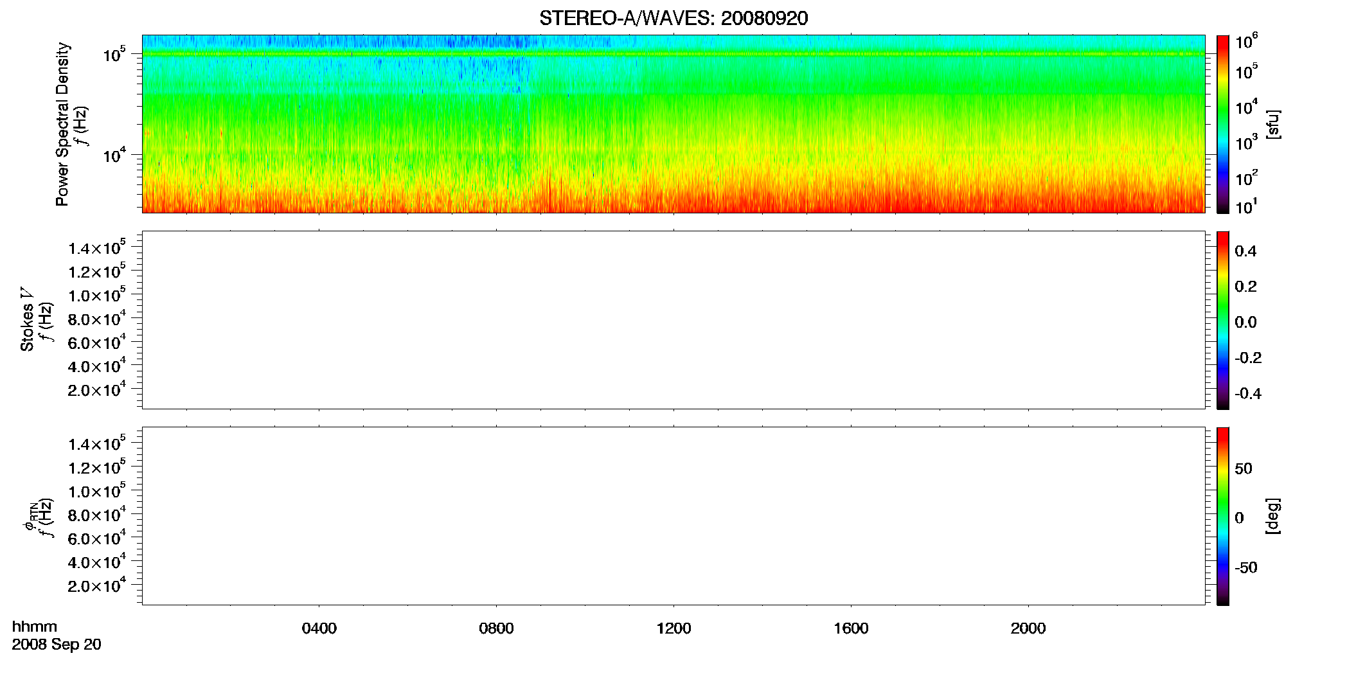Click the 1600 time tick label

(851, 628)
